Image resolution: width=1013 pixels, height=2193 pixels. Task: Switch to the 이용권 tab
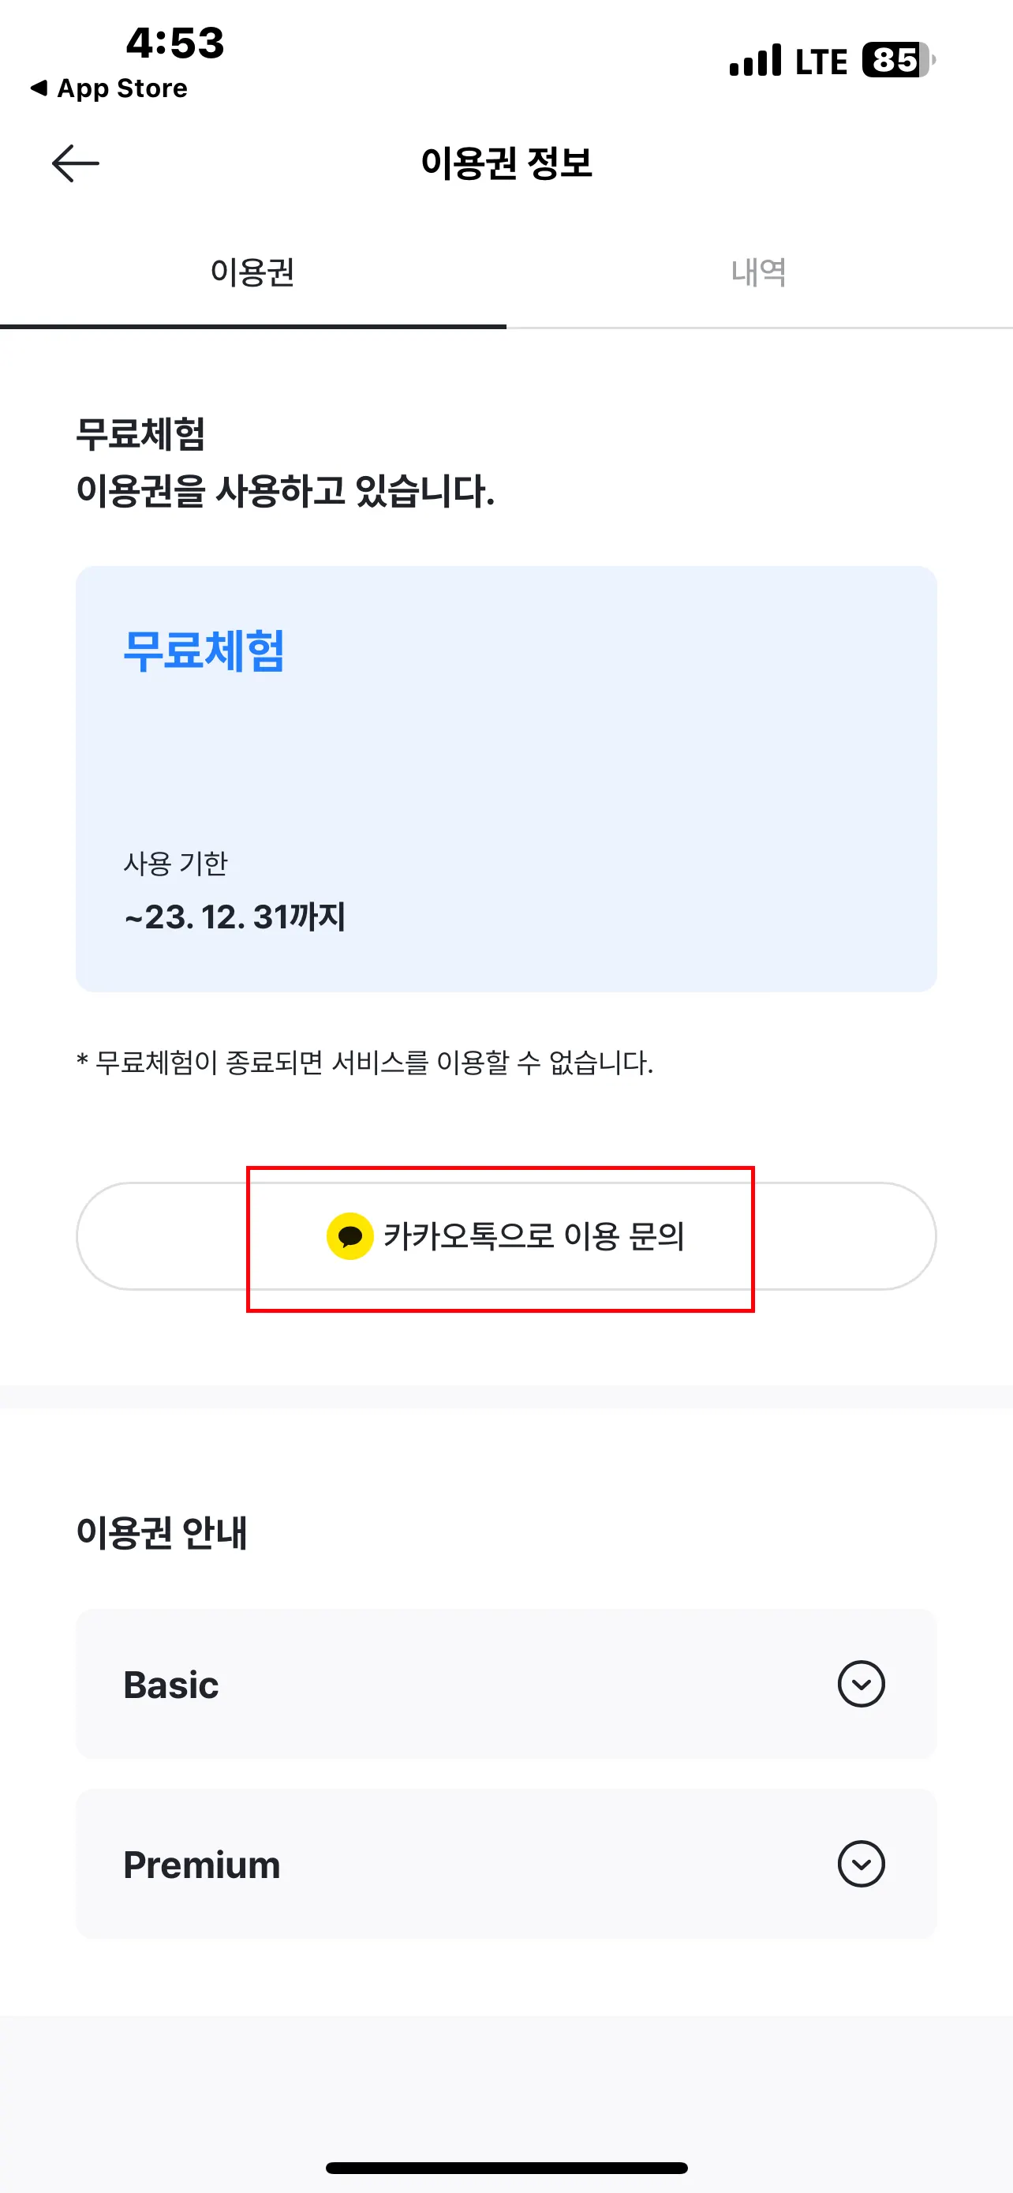click(x=252, y=272)
